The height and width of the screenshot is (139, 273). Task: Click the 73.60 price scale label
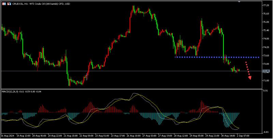point(266,56)
